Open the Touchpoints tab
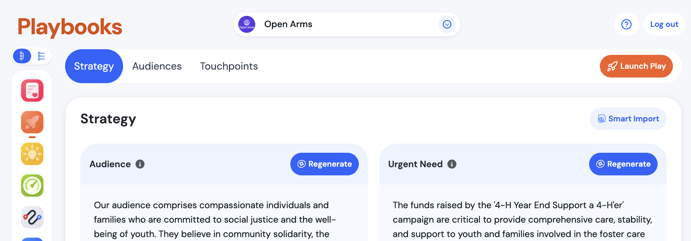The width and height of the screenshot is (691, 241). [229, 66]
